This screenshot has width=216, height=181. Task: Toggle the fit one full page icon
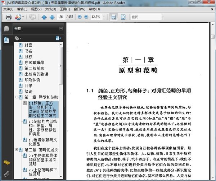[x=123, y=17]
